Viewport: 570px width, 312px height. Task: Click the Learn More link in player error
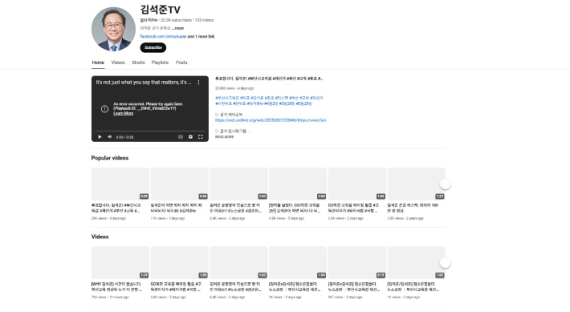(124, 113)
